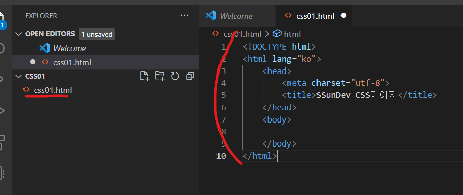The width and height of the screenshot is (463, 195).
Task: Click the closing html tag on line 10
Action: pos(260,156)
